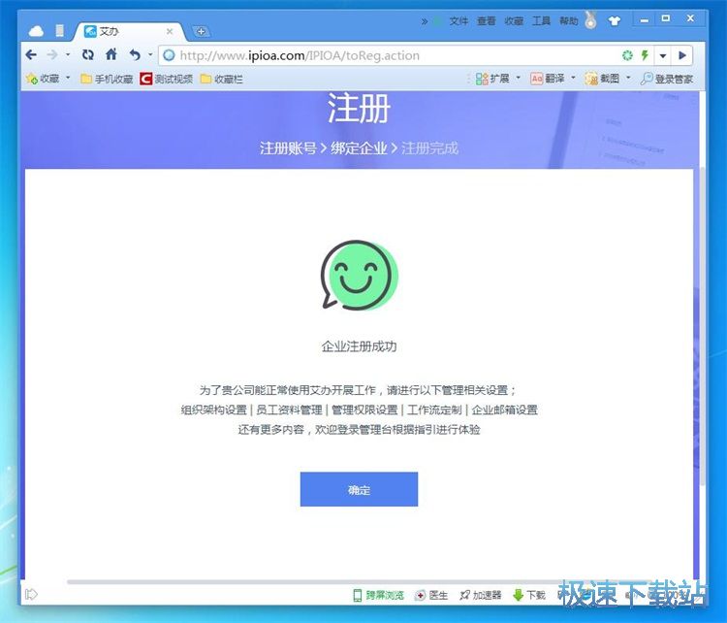Click the back navigation arrow

[32, 55]
